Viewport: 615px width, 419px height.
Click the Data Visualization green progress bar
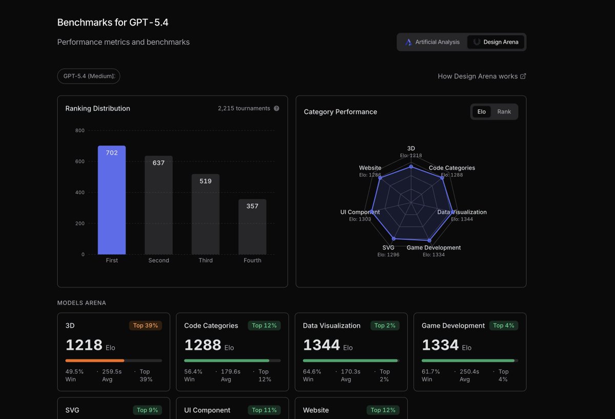350,361
